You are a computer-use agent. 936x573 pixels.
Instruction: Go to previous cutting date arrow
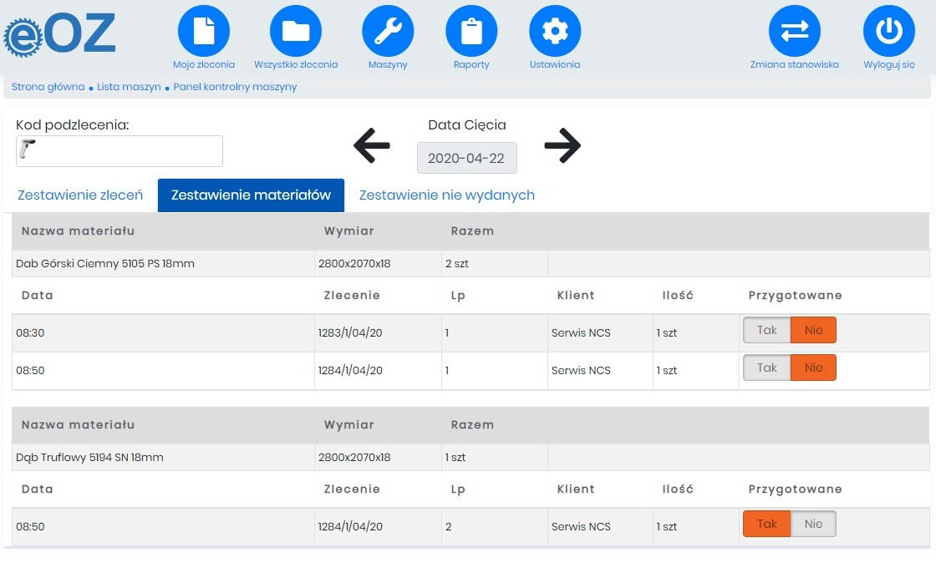[372, 146]
